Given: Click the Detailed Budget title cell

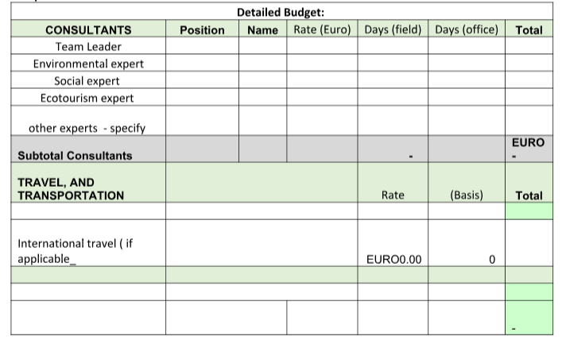Looking at the screenshot, I should pos(281,12).
